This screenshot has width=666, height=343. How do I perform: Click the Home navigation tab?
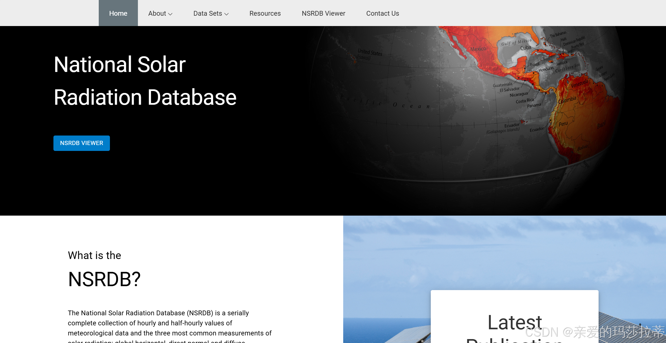(118, 13)
